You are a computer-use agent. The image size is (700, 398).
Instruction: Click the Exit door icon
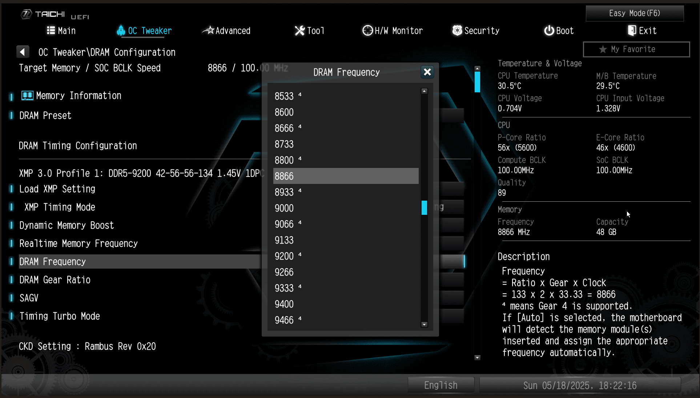[x=632, y=31]
